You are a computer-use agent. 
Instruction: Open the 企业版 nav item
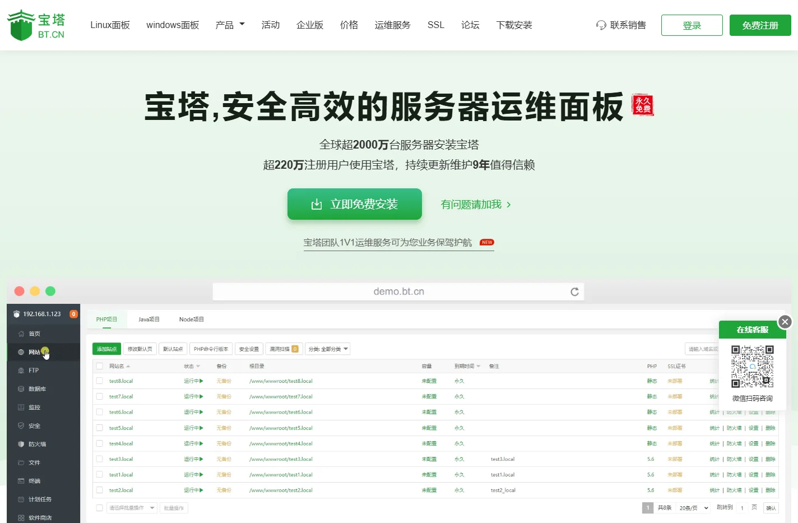point(310,25)
